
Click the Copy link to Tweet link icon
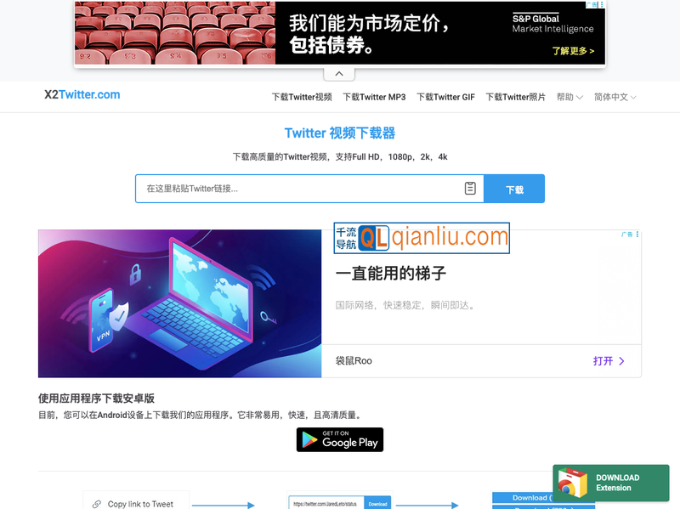pyautogui.click(x=97, y=504)
